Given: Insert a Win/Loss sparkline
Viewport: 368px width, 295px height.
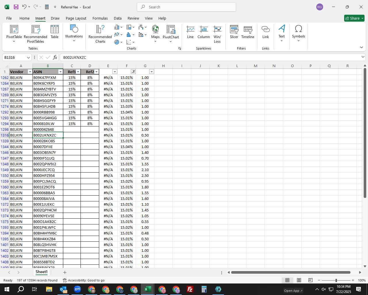Looking at the screenshot, I should point(217,34).
